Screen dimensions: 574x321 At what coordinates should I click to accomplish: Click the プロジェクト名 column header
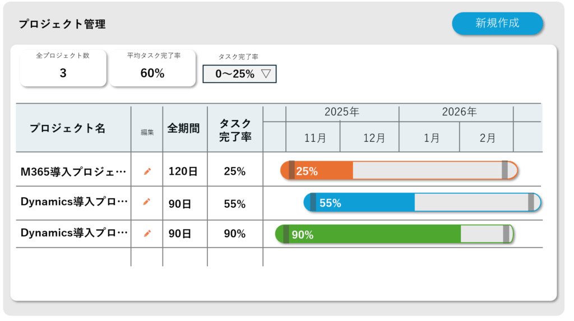coord(67,128)
